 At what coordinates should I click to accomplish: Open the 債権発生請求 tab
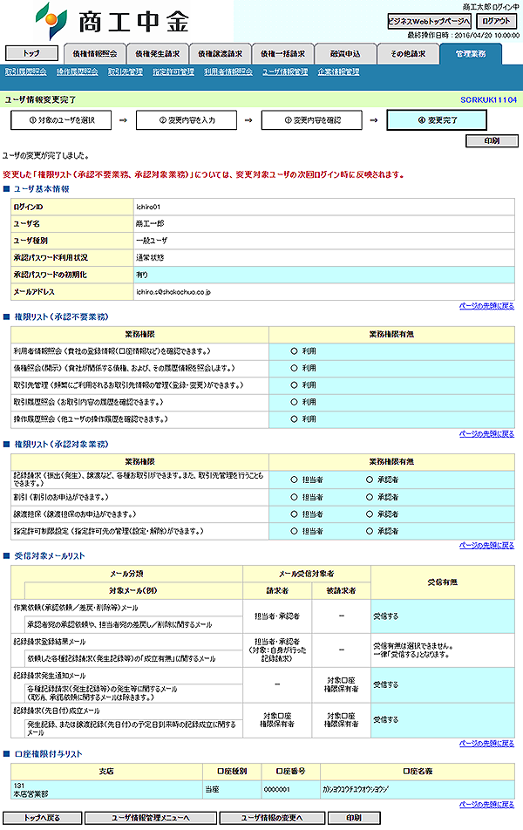(157, 54)
